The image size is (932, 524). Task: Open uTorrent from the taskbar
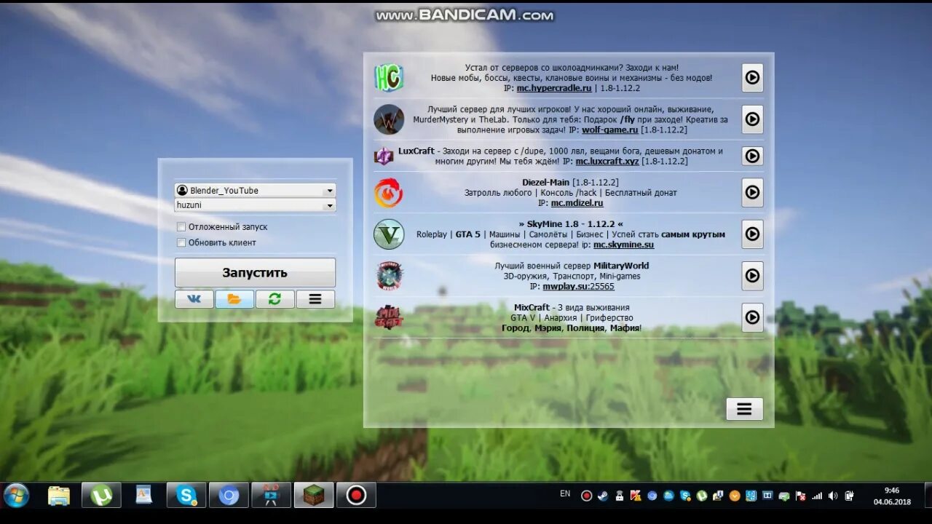tap(101, 496)
